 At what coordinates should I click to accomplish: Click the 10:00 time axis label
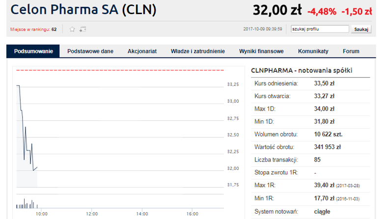click(41, 214)
